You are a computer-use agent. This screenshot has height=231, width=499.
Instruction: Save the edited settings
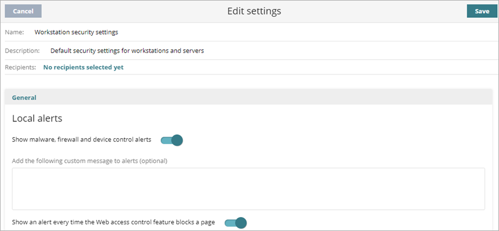pyautogui.click(x=482, y=11)
